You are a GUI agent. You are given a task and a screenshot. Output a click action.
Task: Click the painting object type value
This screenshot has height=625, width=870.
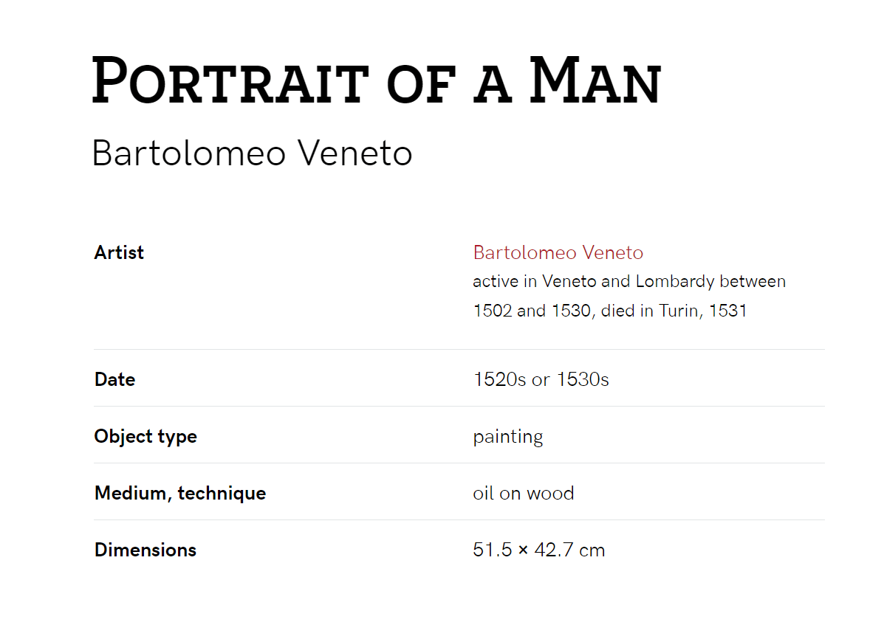click(507, 437)
